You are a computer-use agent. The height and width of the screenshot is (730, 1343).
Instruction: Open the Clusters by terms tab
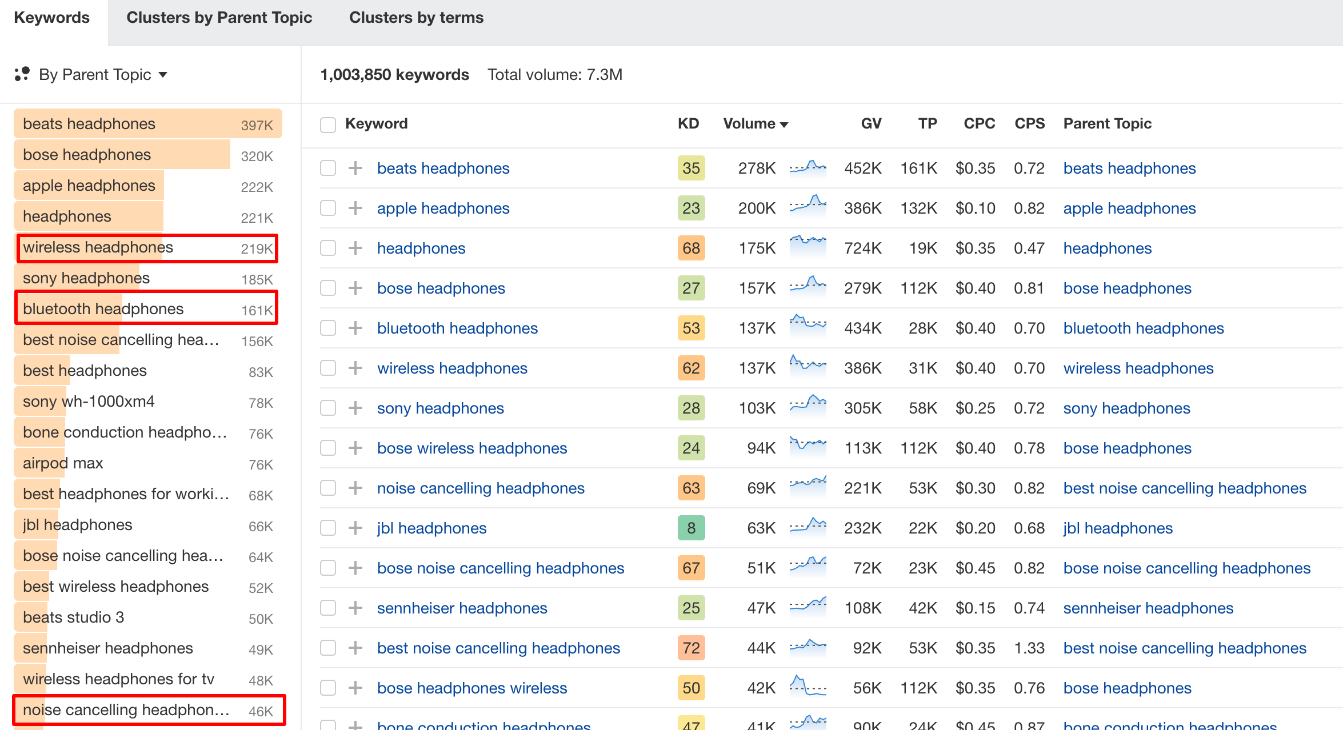[x=416, y=18]
